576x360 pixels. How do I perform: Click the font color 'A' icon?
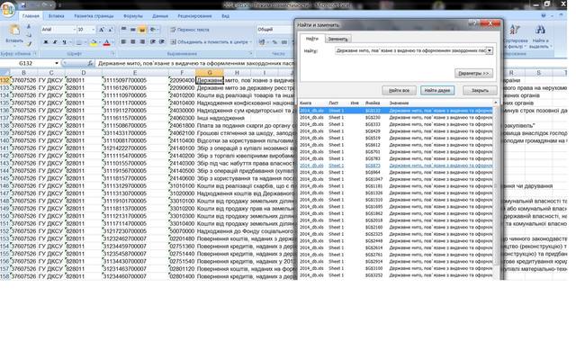click(x=105, y=41)
